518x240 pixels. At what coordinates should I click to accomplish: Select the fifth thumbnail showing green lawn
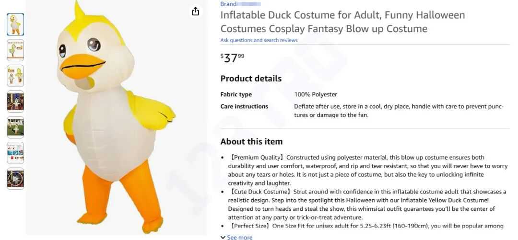tap(15, 127)
